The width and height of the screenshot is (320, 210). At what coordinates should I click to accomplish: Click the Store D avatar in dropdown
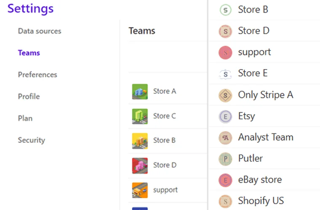pos(225,31)
